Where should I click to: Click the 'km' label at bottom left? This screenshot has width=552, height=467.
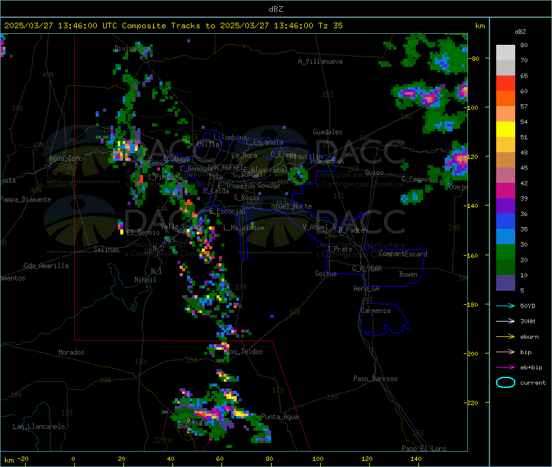[9, 460]
